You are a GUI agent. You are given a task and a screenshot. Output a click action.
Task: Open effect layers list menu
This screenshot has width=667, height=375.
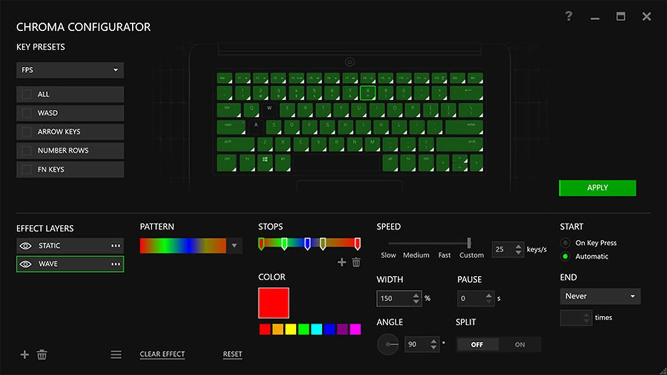[116, 355]
